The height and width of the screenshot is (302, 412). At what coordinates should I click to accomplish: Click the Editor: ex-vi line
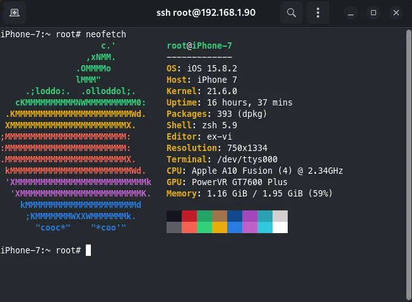199,136
